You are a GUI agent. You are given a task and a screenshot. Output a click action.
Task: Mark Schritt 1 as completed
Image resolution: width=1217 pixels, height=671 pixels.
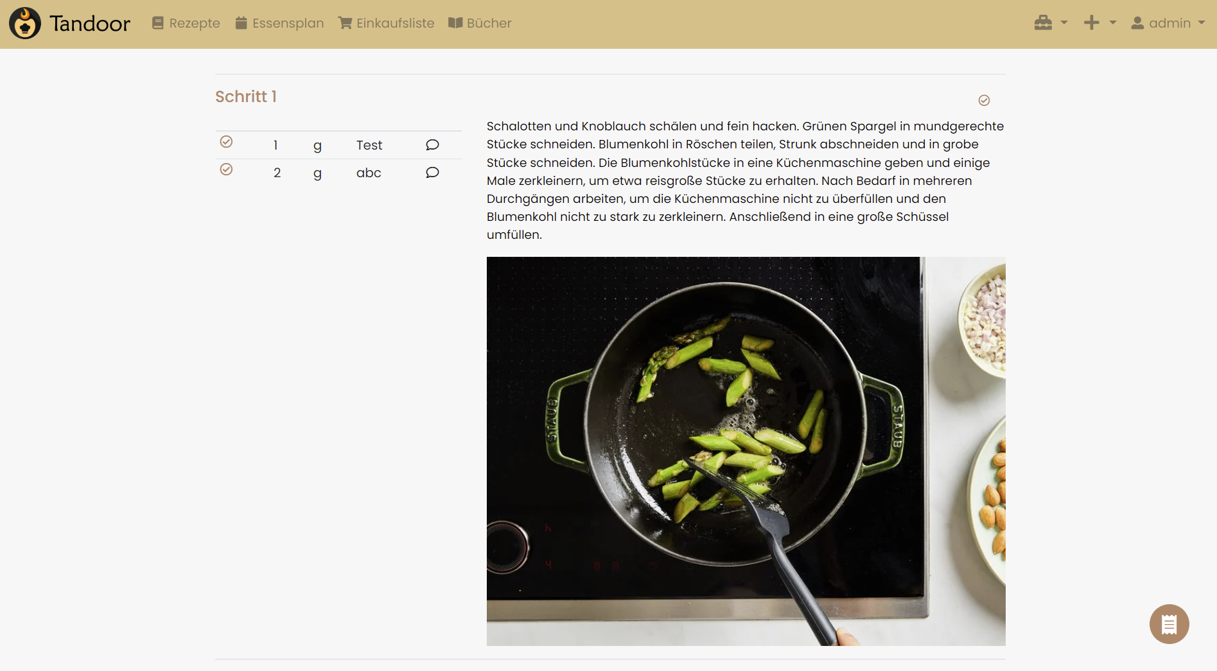point(984,100)
